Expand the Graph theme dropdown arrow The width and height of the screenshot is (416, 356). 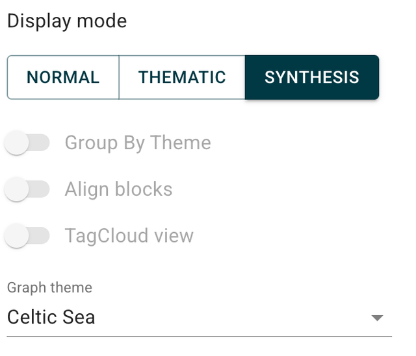point(377,318)
